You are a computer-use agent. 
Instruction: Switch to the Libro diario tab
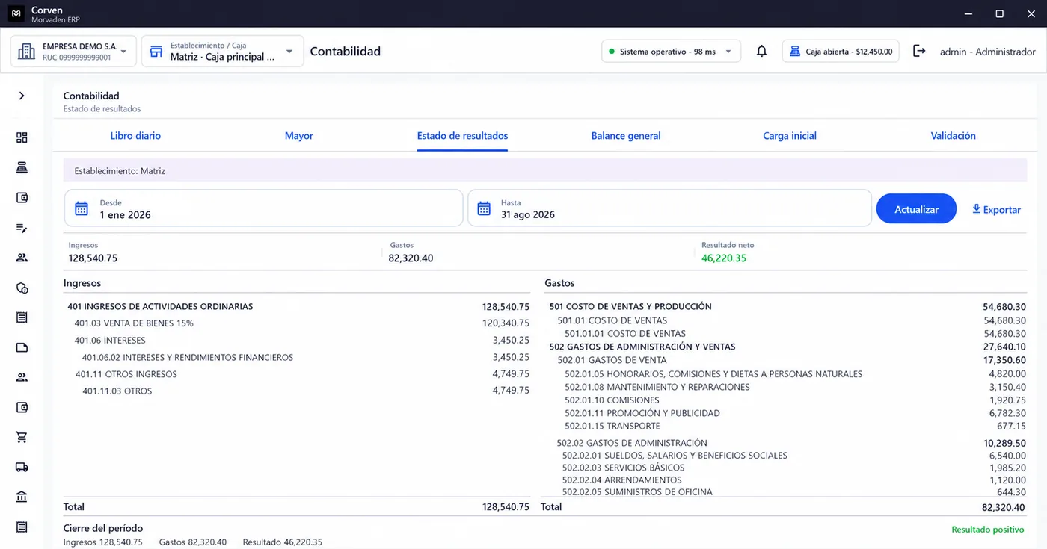pyautogui.click(x=135, y=136)
